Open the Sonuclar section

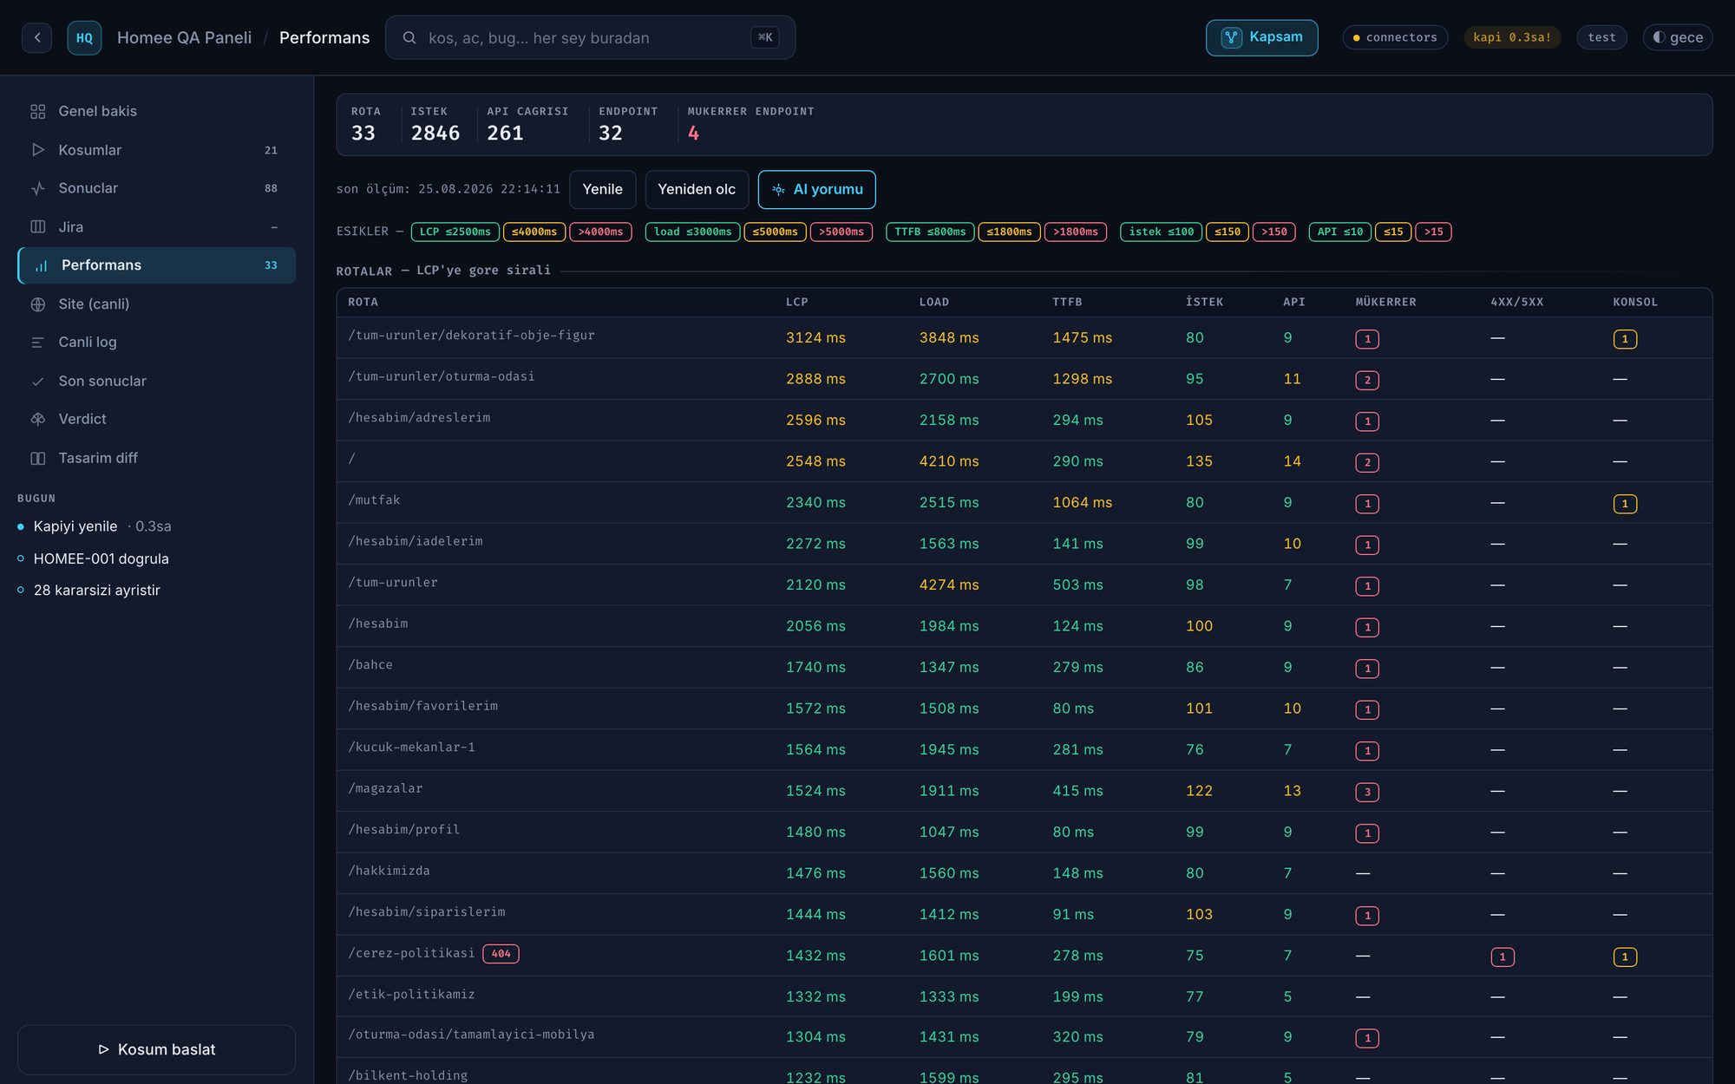click(x=156, y=188)
